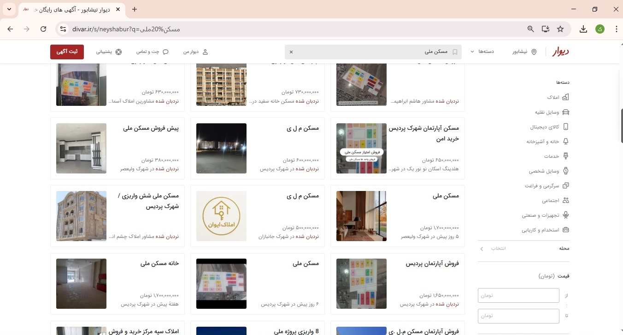Click the استخدام و کاریابی category icon
This screenshot has width=623, height=335.
click(566, 230)
